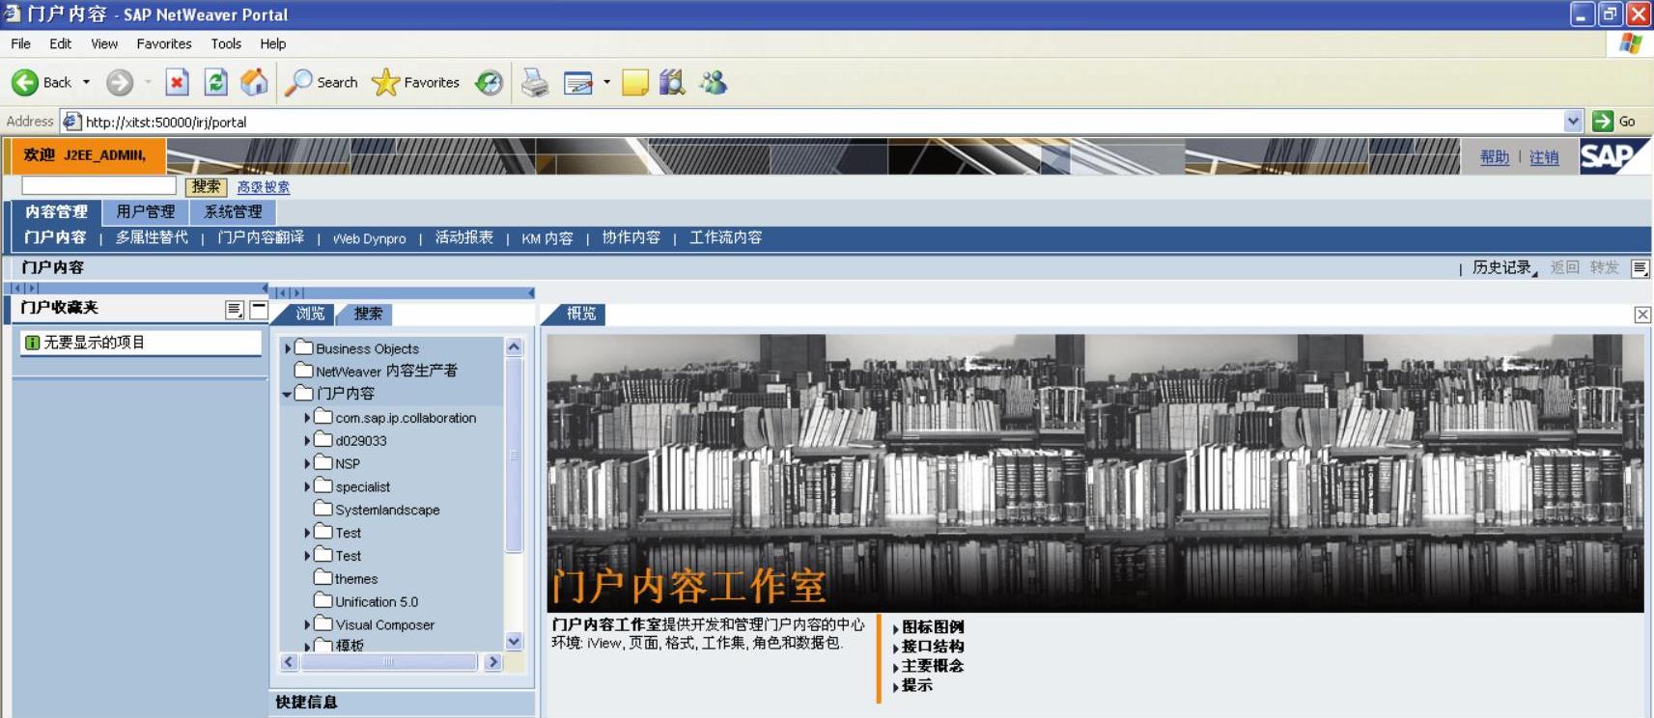1654x718 pixels.
Task: Open the Web Dynpro navigation link
Action: point(370,238)
